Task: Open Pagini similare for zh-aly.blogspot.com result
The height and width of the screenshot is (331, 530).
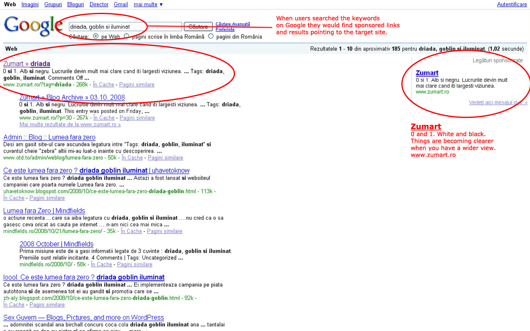Action: tap(47, 305)
